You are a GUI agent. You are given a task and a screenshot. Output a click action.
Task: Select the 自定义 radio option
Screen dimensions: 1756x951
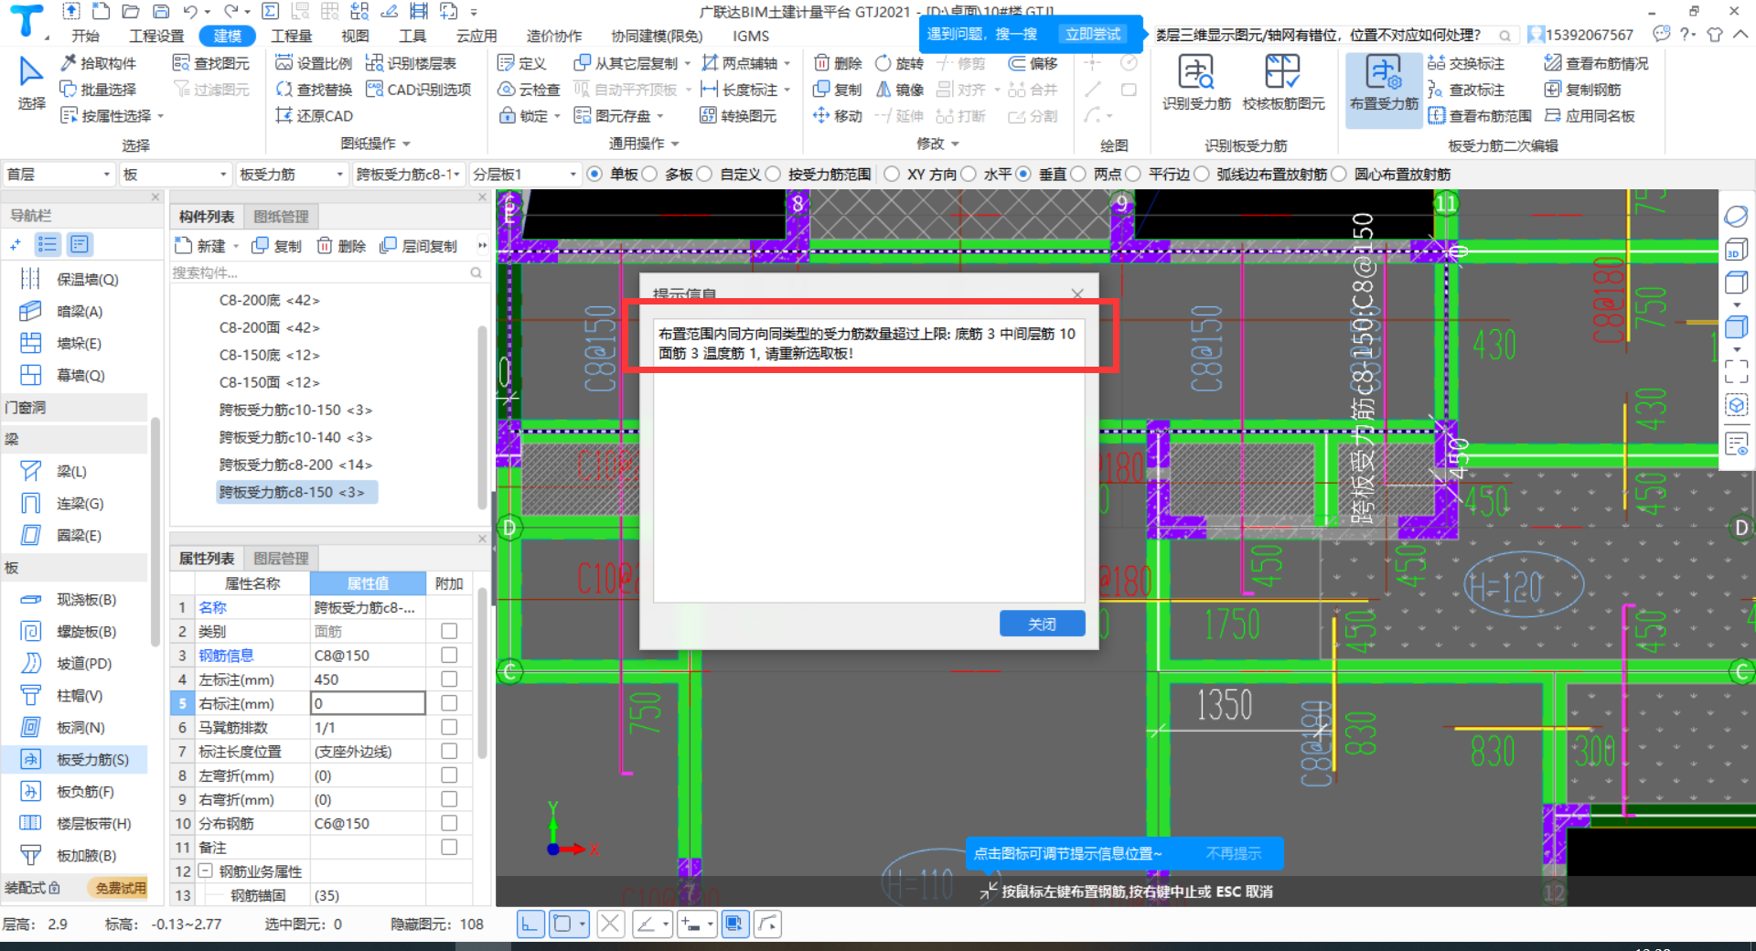704,174
